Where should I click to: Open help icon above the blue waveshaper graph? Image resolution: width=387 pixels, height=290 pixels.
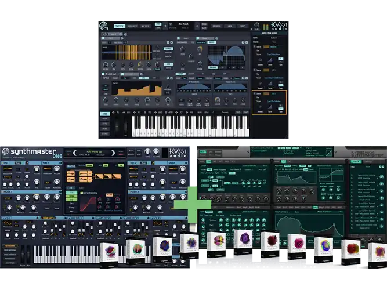tap(243, 42)
